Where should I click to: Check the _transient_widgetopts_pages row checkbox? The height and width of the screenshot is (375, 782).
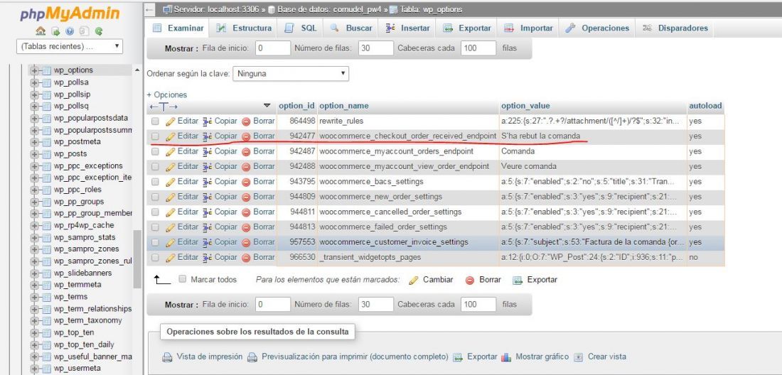point(155,258)
